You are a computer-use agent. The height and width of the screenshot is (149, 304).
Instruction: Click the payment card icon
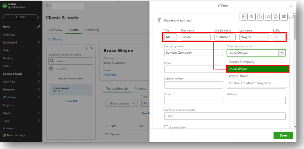(x=268, y=16)
